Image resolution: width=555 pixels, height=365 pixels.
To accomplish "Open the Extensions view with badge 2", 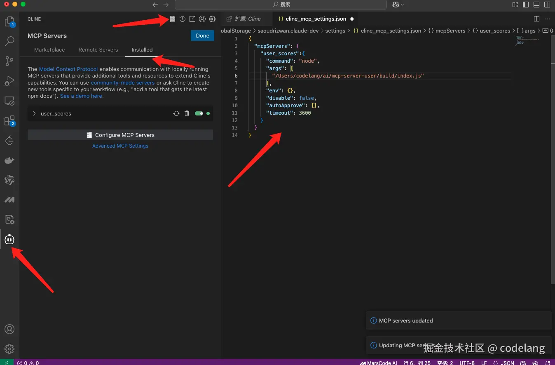I will 9,120.
